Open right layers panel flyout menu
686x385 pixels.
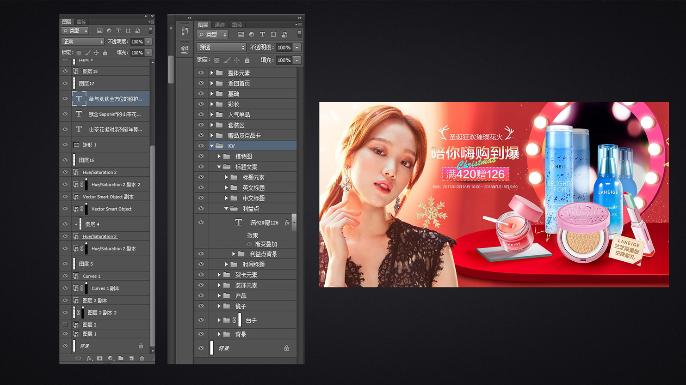click(298, 24)
